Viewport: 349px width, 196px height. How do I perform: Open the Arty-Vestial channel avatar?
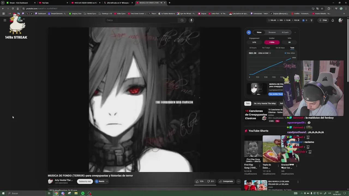pyautogui.click(x=50, y=181)
